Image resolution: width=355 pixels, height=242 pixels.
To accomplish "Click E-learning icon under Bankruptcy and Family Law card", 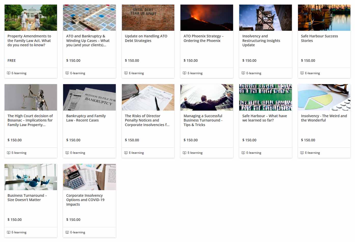I will click(x=67, y=153).
